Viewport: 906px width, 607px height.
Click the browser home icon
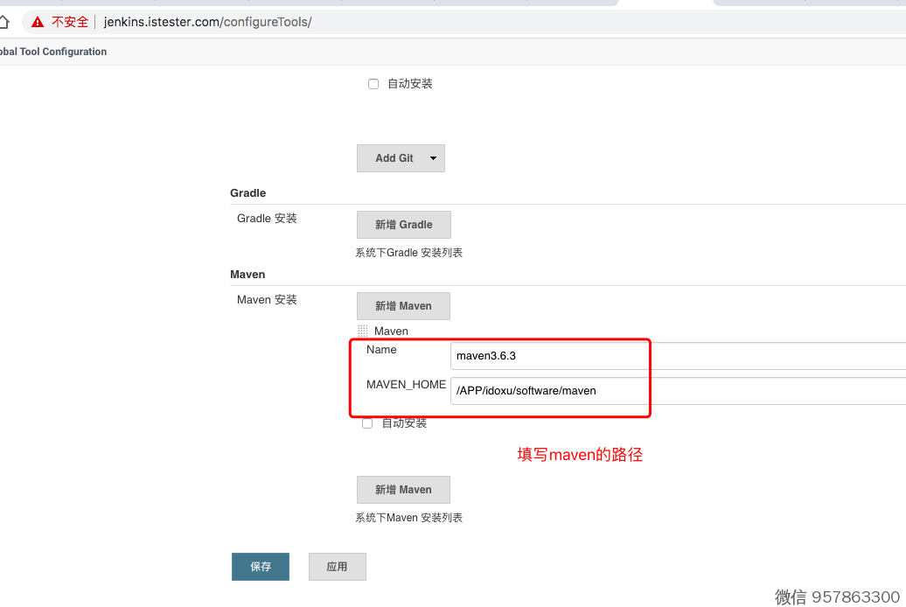point(3,22)
